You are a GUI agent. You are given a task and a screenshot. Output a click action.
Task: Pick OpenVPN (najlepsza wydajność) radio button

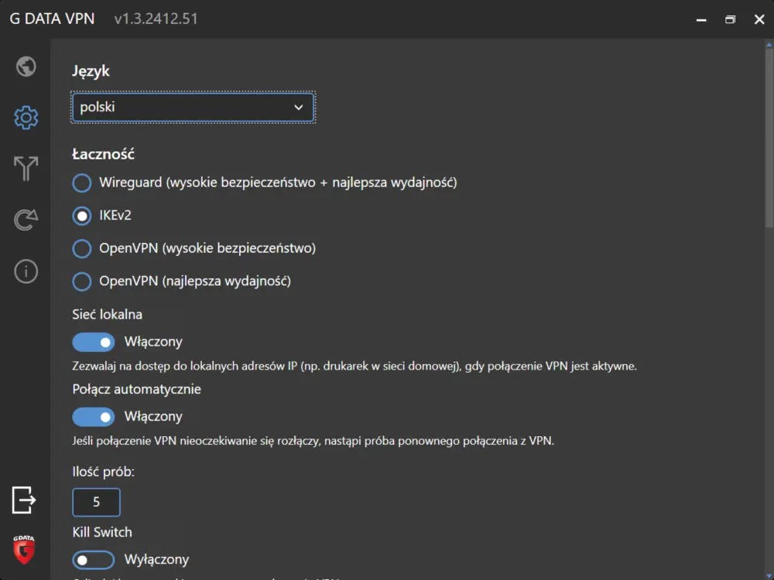click(x=82, y=281)
